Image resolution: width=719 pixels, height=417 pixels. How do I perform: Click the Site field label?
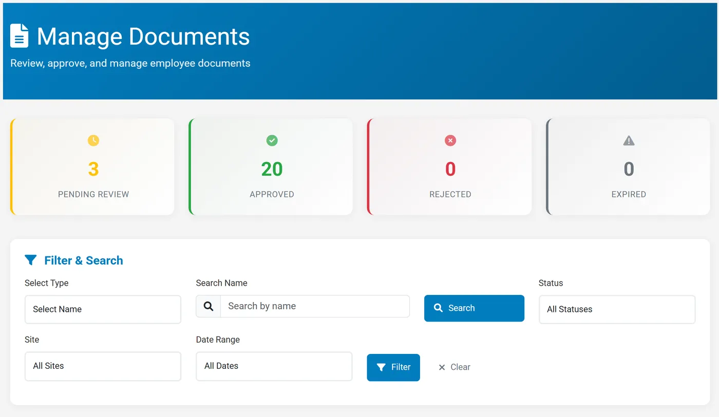[x=32, y=340]
